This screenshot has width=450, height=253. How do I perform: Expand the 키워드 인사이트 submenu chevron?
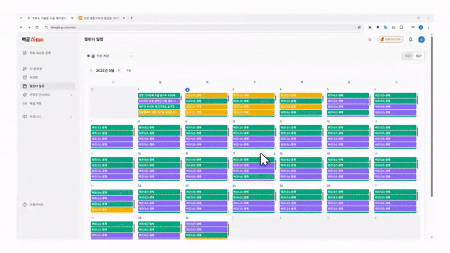(71, 94)
